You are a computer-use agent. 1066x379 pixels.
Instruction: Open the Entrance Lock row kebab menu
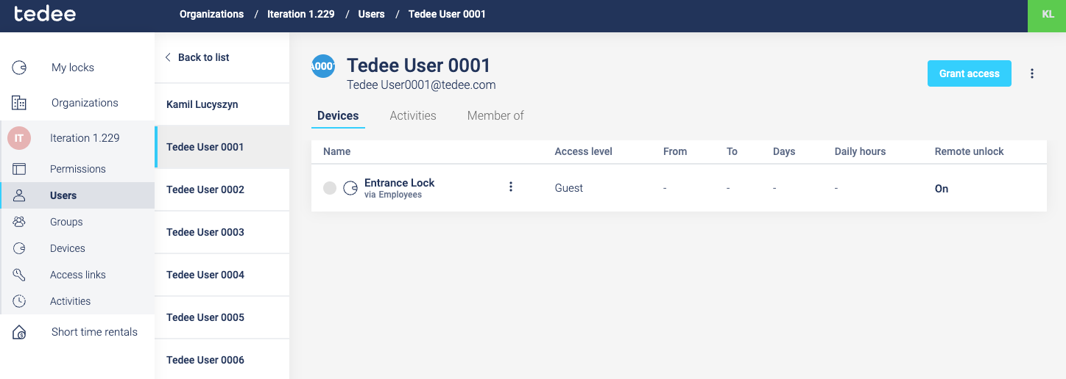[x=511, y=187]
